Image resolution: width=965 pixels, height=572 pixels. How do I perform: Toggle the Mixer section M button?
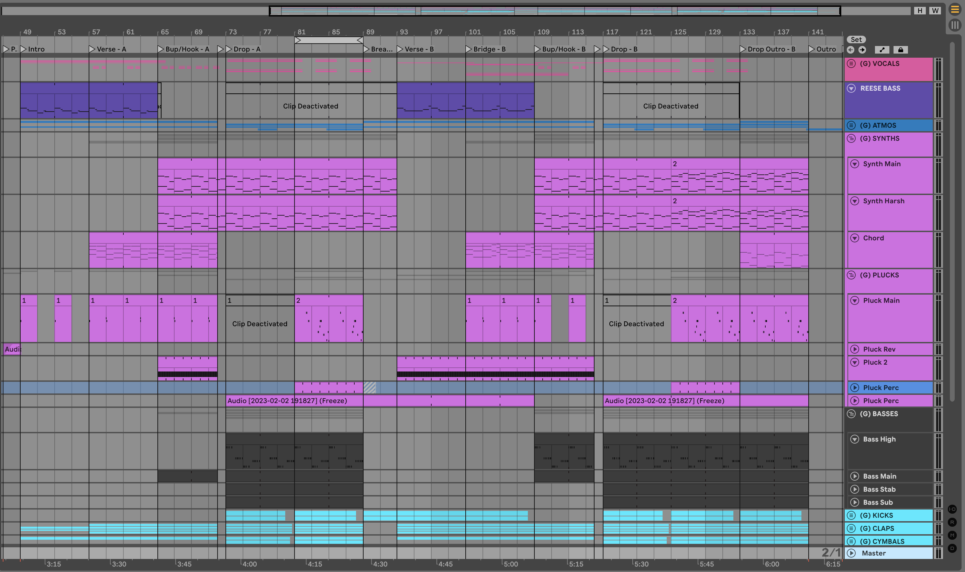pyautogui.click(x=952, y=535)
